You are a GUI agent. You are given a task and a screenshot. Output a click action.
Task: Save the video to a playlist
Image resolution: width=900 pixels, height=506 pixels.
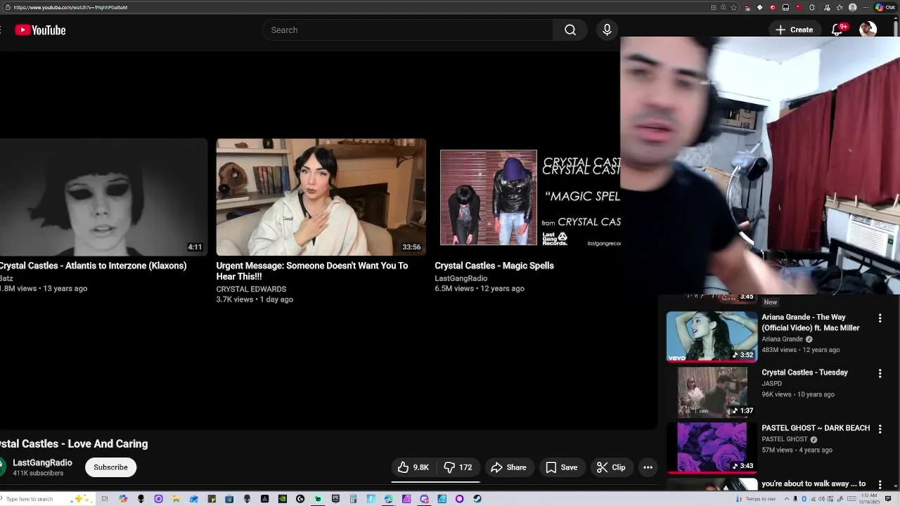pyautogui.click(x=561, y=467)
